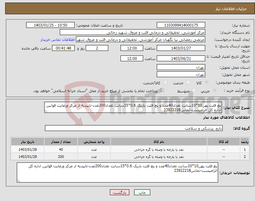This screenshot has height=201, width=255.
Task: Click the resize handle of the شرح کلی نیاز textarea
Action: coord(46,111)
